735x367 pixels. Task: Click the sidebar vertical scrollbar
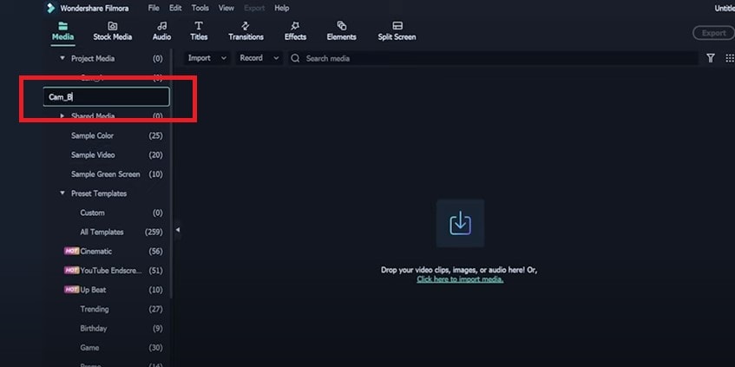coord(171,174)
